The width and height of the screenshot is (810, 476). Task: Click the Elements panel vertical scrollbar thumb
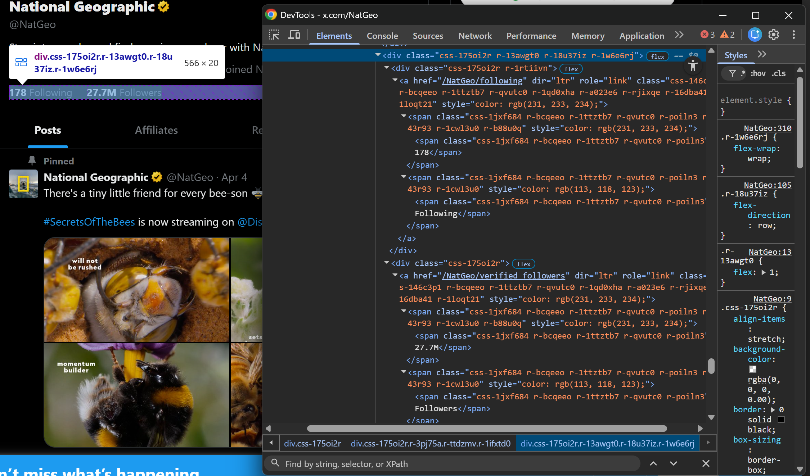point(711,366)
